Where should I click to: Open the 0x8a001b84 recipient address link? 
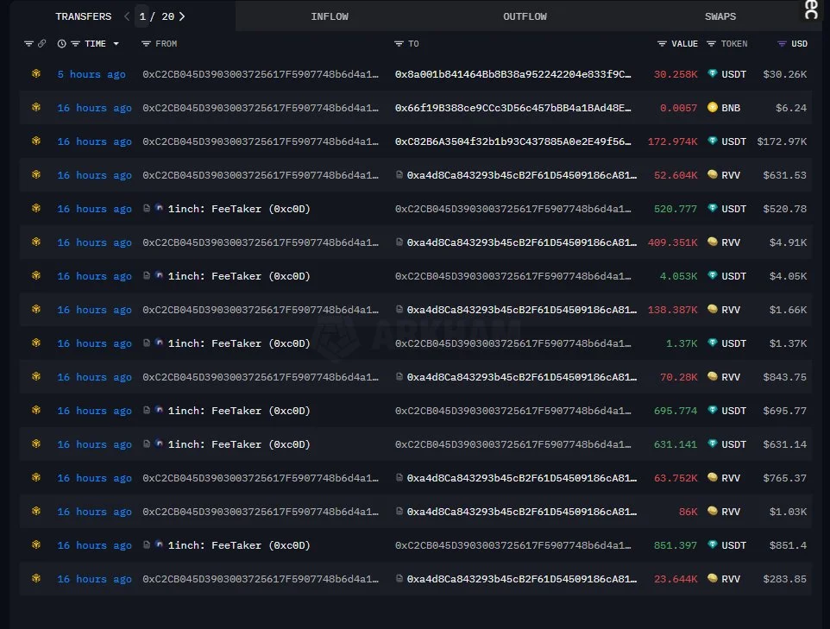pyautogui.click(x=512, y=74)
